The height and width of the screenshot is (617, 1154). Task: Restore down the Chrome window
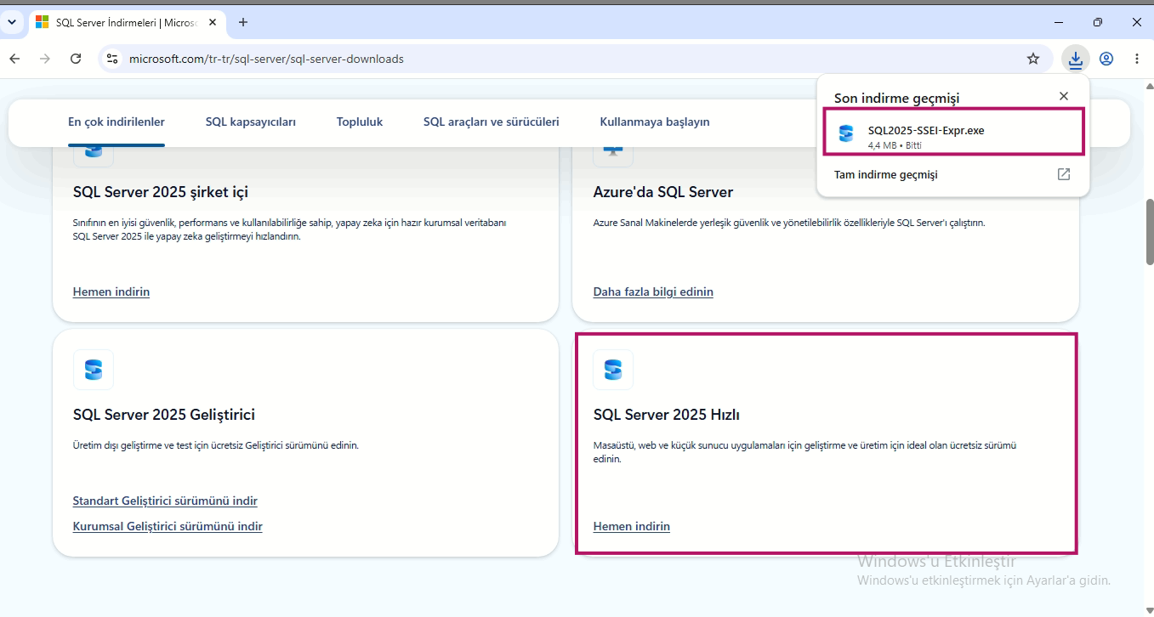1098,22
